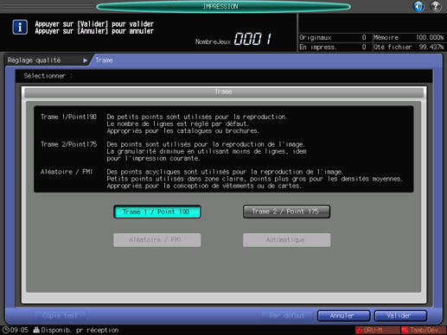This screenshot has height=335, width=447.
Task: Select Trame 2 / Point 175 option
Action: [286, 212]
